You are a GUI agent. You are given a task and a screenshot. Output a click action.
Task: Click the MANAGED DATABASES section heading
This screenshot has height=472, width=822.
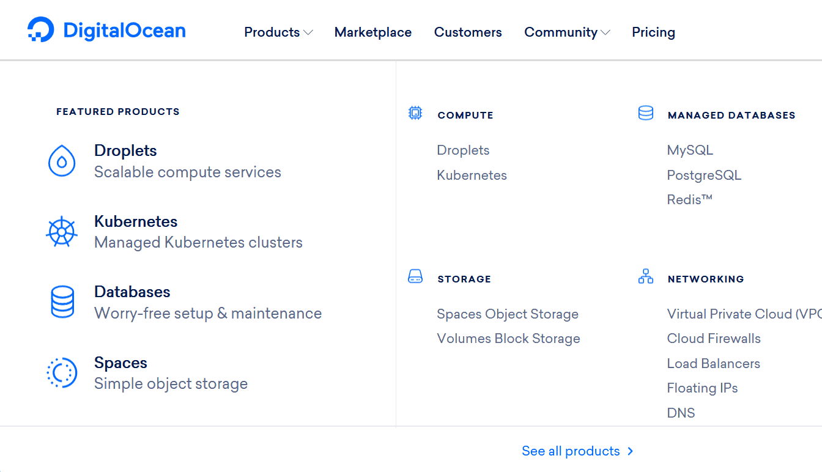point(731,115)
